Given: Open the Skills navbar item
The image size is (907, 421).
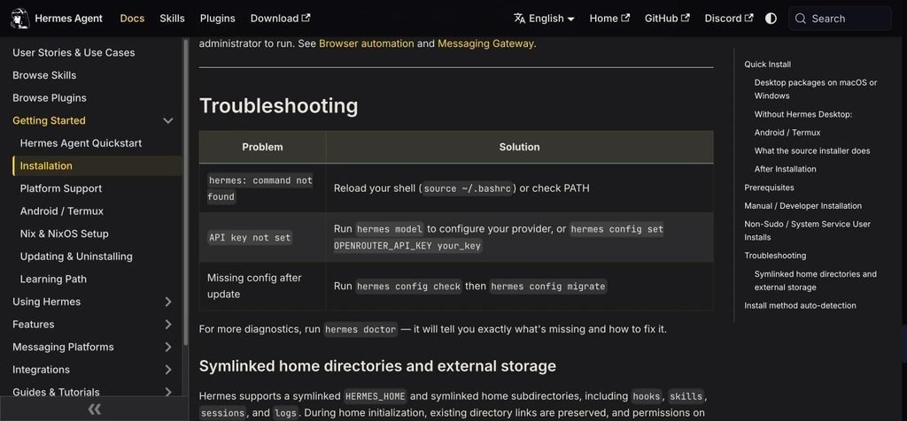Looking at the screenshot, I should click(x=173, y=19).
